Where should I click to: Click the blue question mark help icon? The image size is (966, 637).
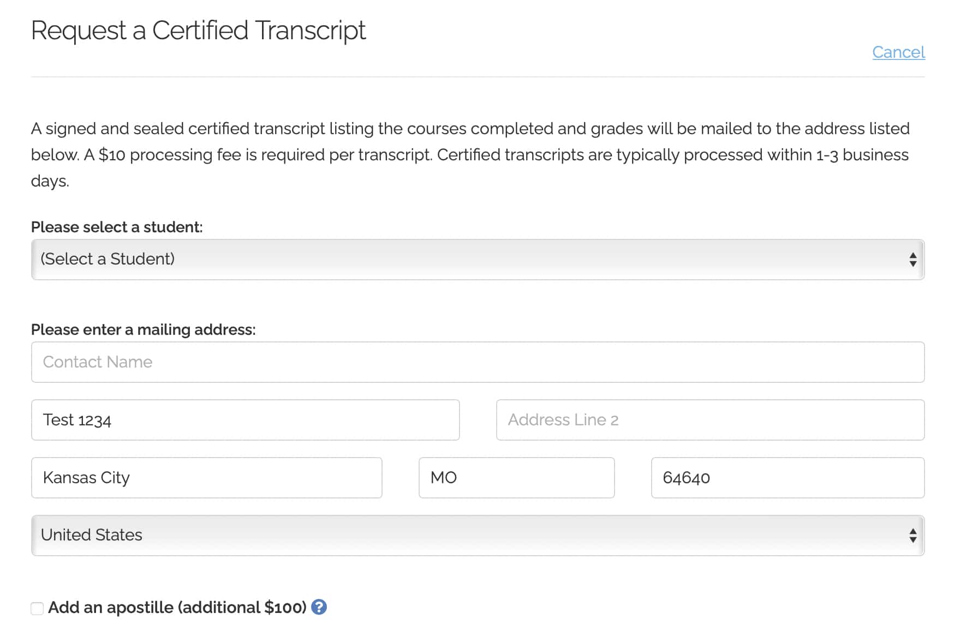(x=319, y=607)
